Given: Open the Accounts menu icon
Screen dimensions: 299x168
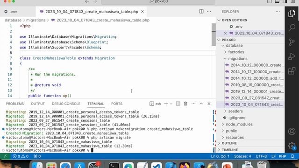Looking at the screenshot, I should (x=292, y=132).
